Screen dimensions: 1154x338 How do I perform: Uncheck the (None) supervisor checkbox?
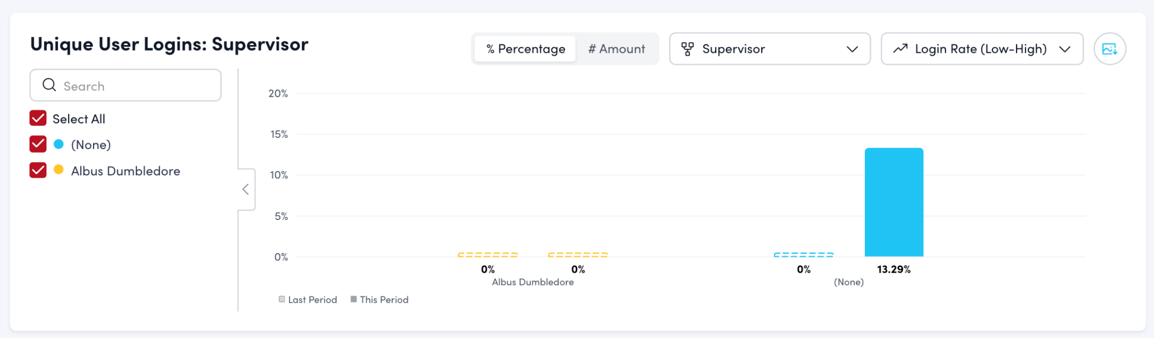pyautogui.click(x=38, y=144)
